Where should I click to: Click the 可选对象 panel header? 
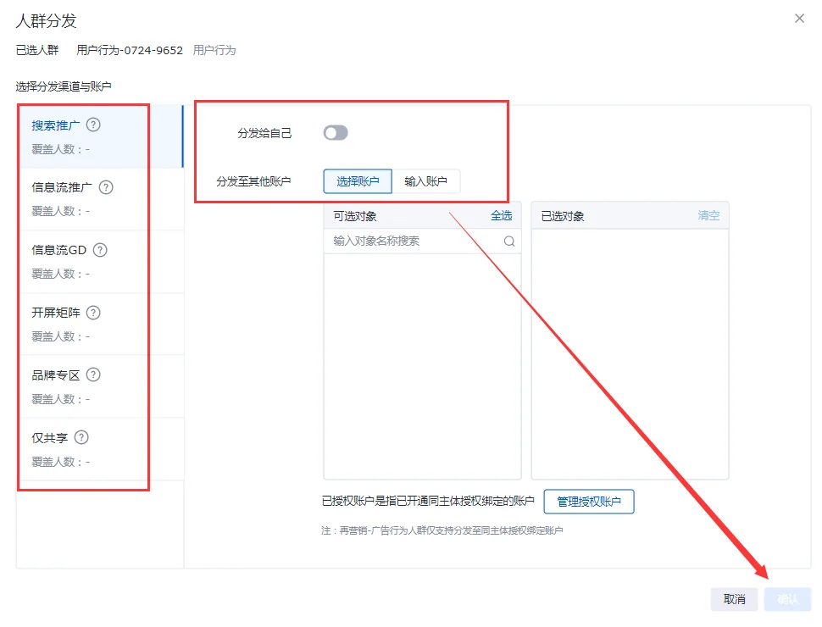click(423, 215)
